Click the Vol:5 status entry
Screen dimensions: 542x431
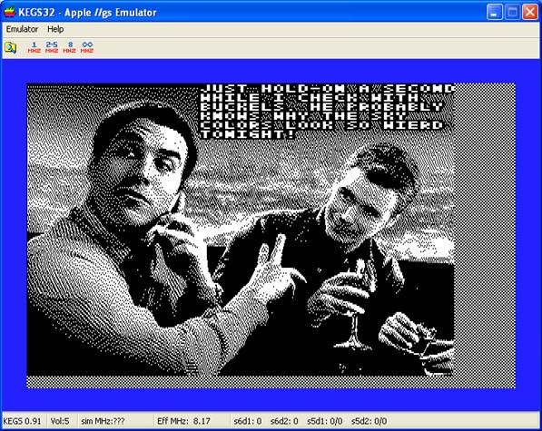(x=60, y=421)
